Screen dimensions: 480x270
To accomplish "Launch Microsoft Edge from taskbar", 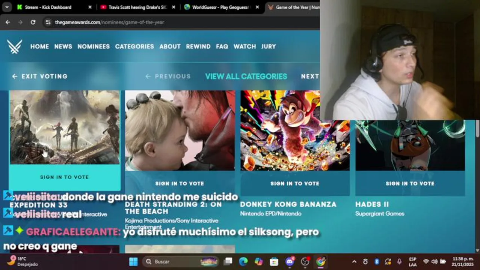I will (x=243, y=262).
